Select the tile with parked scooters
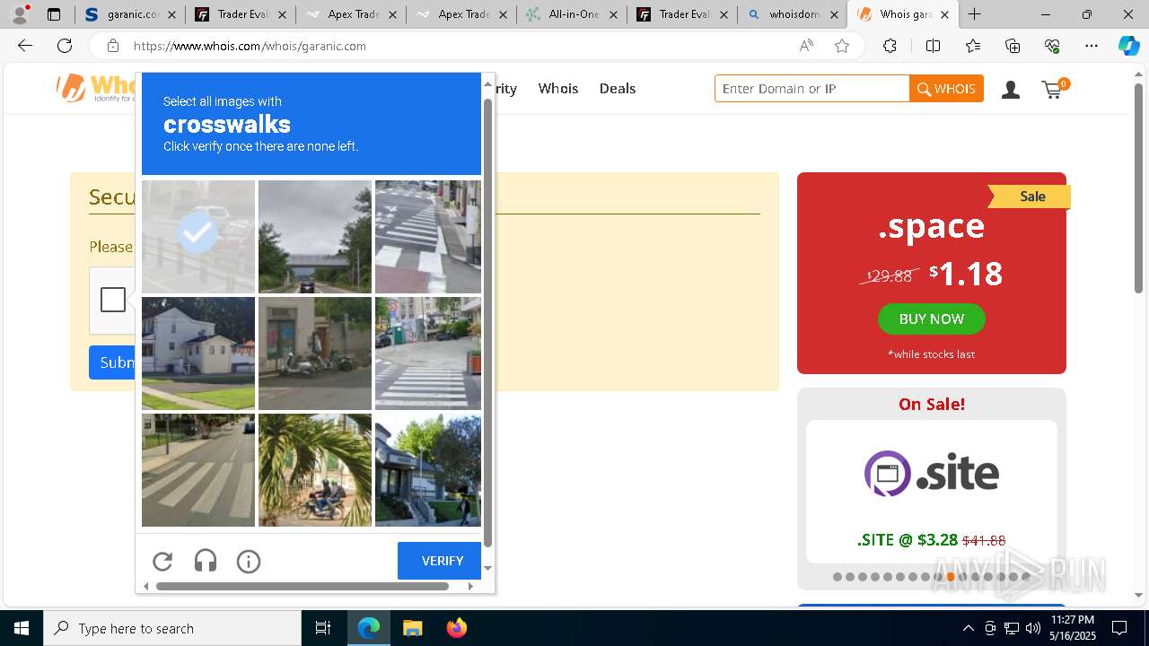The height and width of the screenshot is (646, 1149). 315,354
